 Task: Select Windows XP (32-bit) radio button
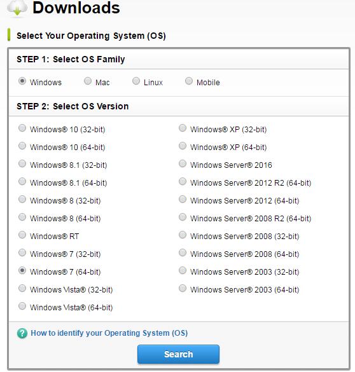[183, 128]
